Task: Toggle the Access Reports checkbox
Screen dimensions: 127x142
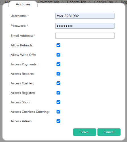Action: click(x=58, y=74)
